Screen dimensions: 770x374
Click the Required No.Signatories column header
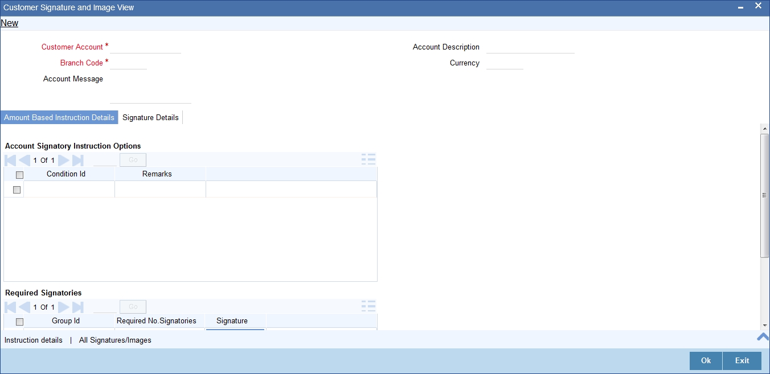coord(157,320)
